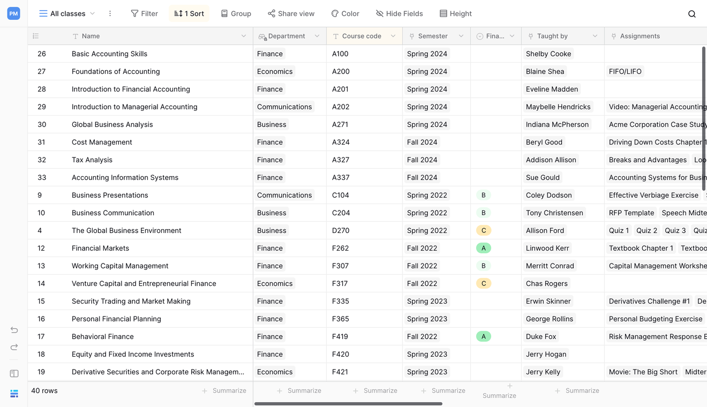Open the three-dot view options menu
The image size is (707, 407).
pos(110,14)
